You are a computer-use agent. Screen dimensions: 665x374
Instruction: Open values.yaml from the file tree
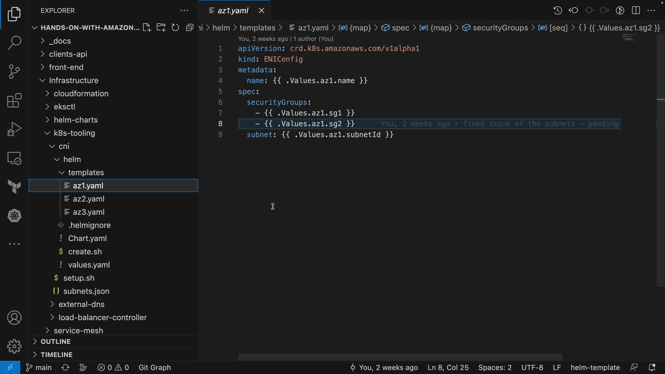click(89, 265)
